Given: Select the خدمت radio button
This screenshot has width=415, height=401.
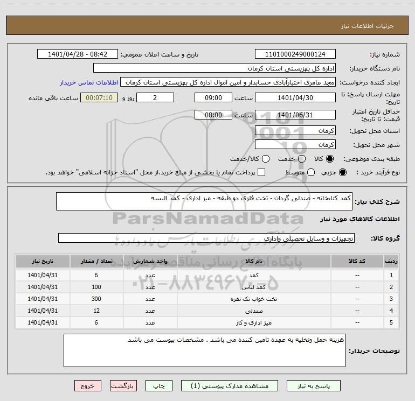Looking at the screenshot, I should point(302,159).
